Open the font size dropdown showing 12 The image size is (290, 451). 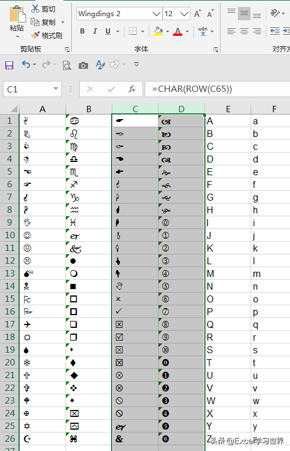point(184,14)
